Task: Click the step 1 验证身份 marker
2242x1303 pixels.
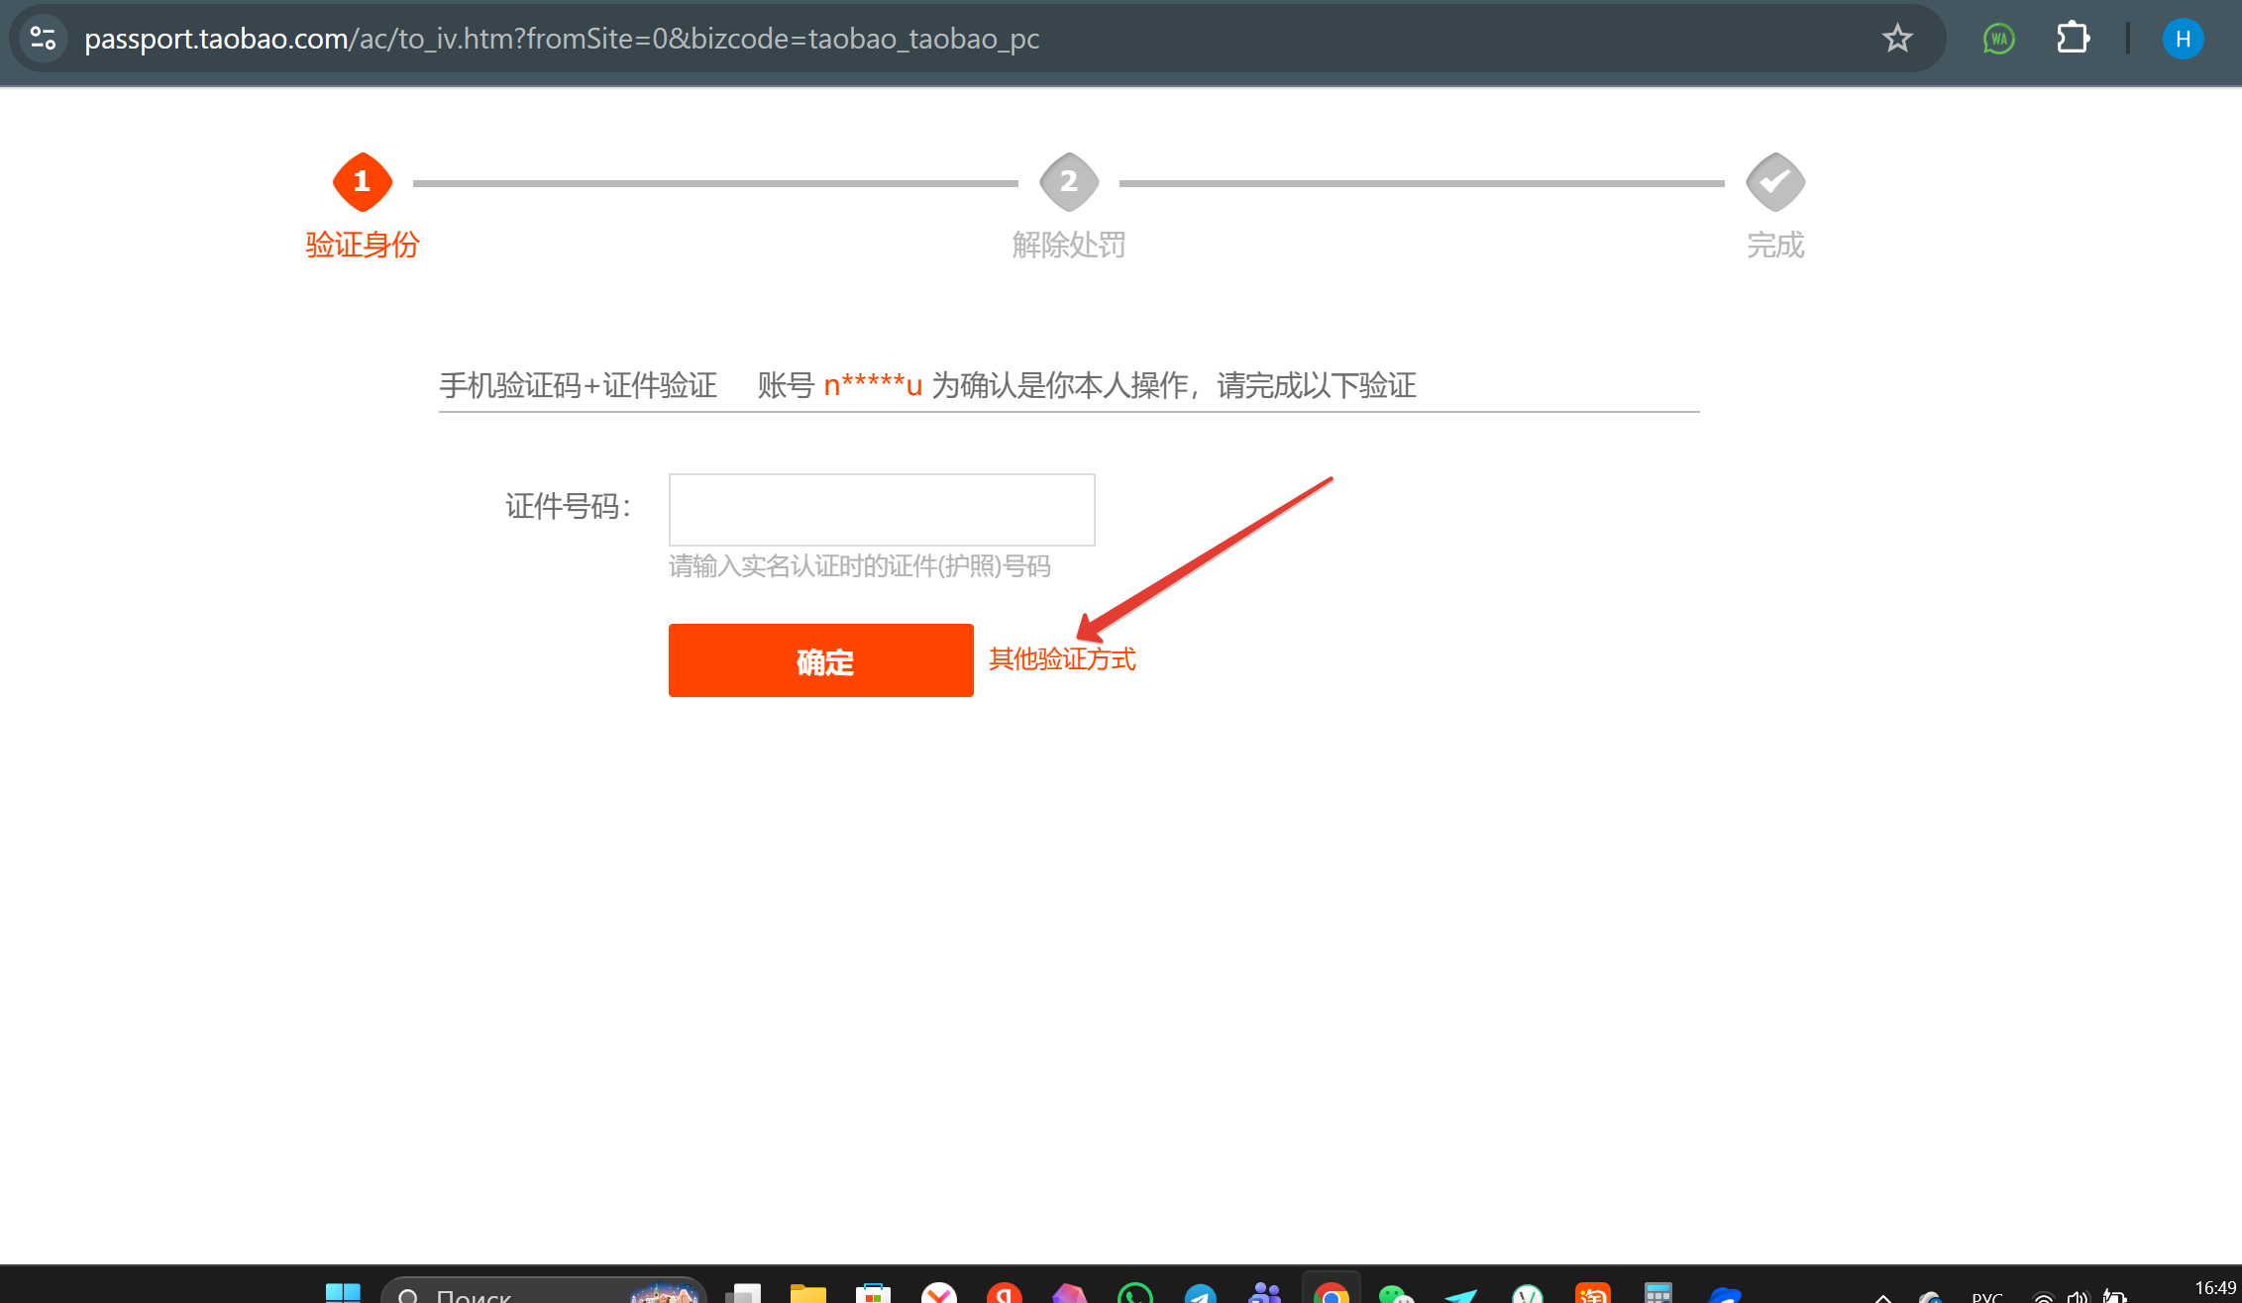Action: [x=362, y=182]
